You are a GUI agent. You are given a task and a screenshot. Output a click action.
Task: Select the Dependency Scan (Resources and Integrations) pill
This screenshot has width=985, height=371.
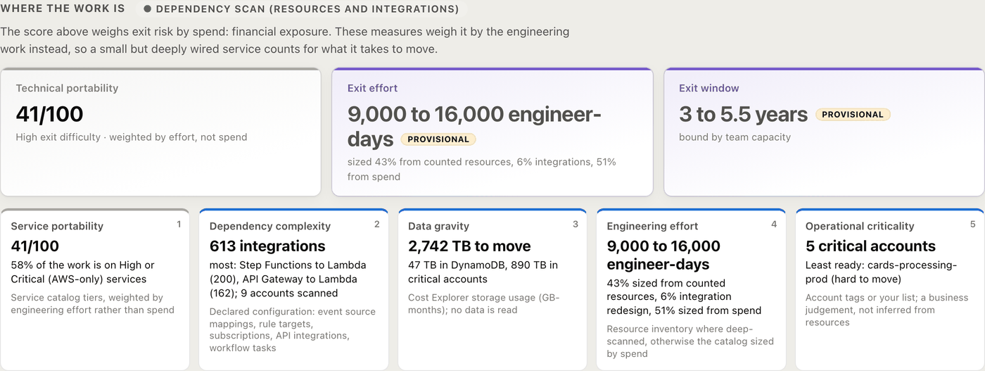point(301,9)
